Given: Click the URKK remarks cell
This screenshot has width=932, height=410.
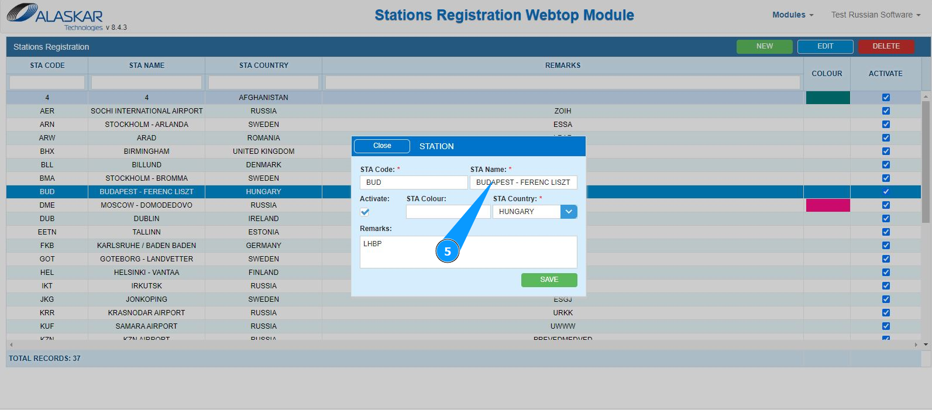Looking at the screenshot, I should tap(563, 313).
